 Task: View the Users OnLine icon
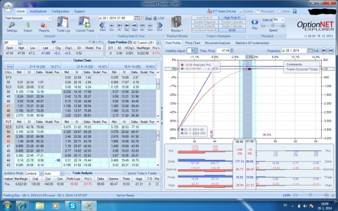[x=209, y=11]
